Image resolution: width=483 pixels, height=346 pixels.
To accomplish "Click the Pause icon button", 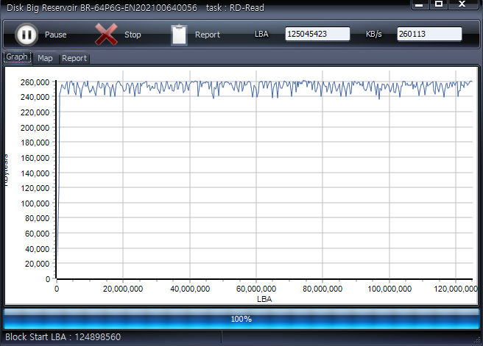I will coord(26,35).
